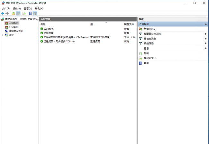Click the 出站规则 tree icon
The width and height of the screenshot is (209, 144).
click(x=6, y=27)
